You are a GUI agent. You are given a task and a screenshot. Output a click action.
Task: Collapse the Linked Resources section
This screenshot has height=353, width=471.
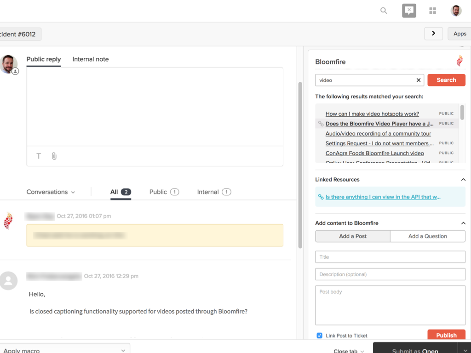click(463, 180)
